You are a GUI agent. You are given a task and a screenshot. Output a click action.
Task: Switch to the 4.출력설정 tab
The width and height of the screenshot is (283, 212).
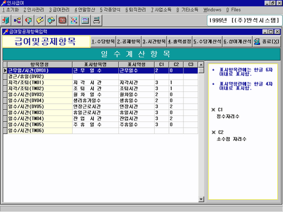180,41
